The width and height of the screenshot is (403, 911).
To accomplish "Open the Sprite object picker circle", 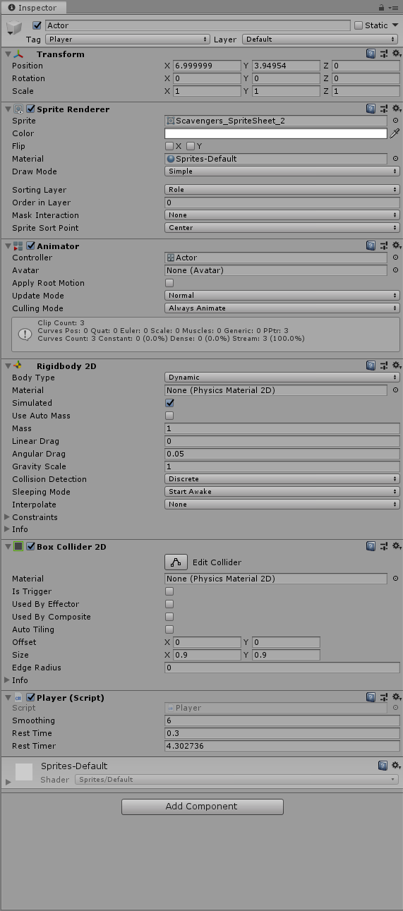I will point(395,121).
